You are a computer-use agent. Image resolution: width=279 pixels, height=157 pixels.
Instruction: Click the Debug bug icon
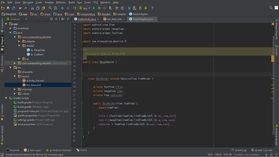tap(99, 8)
